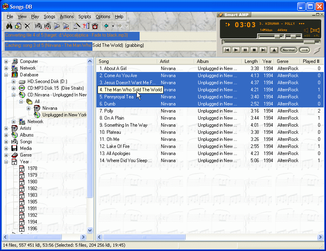Collapse the Database tree node
Viewport: 326px width, 251px height.
6,75
